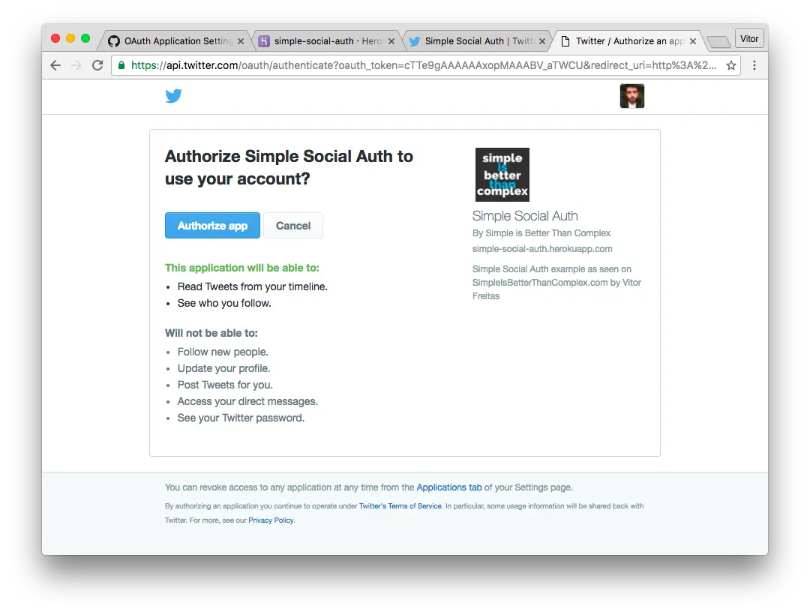Click the simple-social-auth.herokuapp.com link
Viewport: 810px width, 615px height.
(x=542, y=248)
